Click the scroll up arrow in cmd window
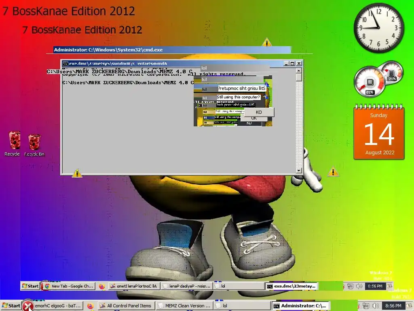414x311 pixels. pos(299,70)
